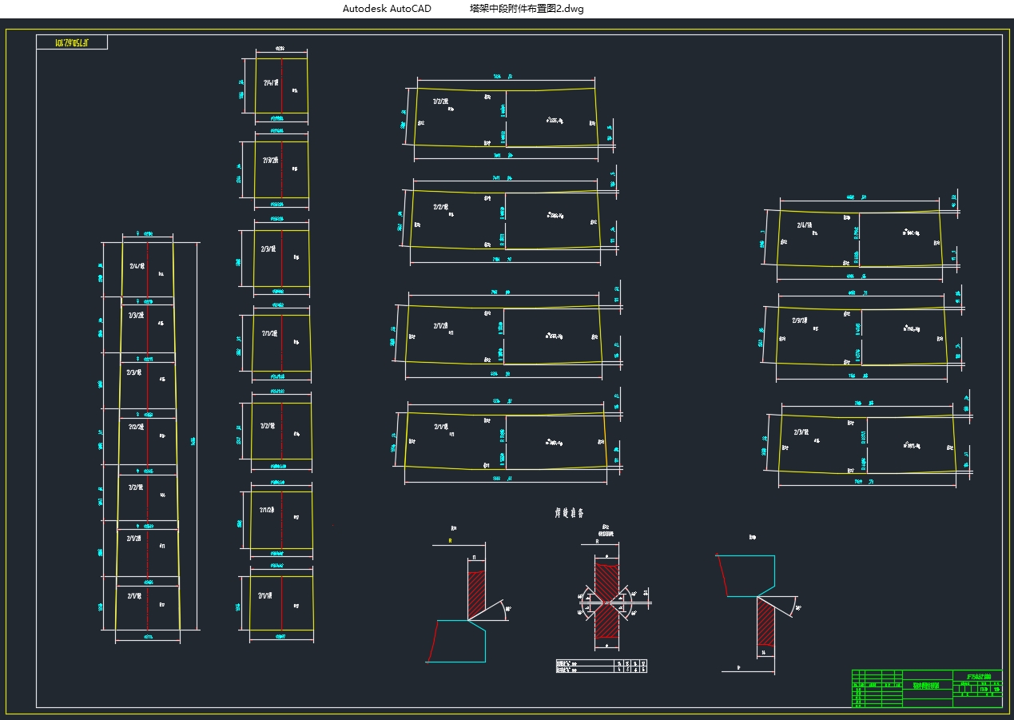The image size is (1014, 720).
Task: Click the 2/1/1段 label on the center unfolded plate
Action: 443,428
